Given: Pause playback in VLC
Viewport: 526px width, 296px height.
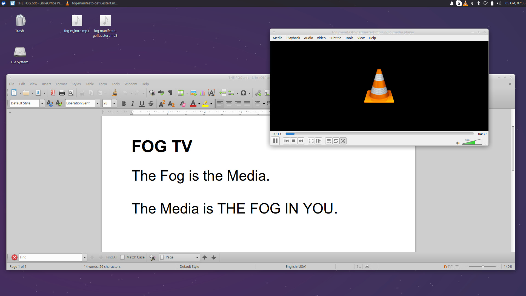Looking at the screenshot, I should [x=275, y=141].
